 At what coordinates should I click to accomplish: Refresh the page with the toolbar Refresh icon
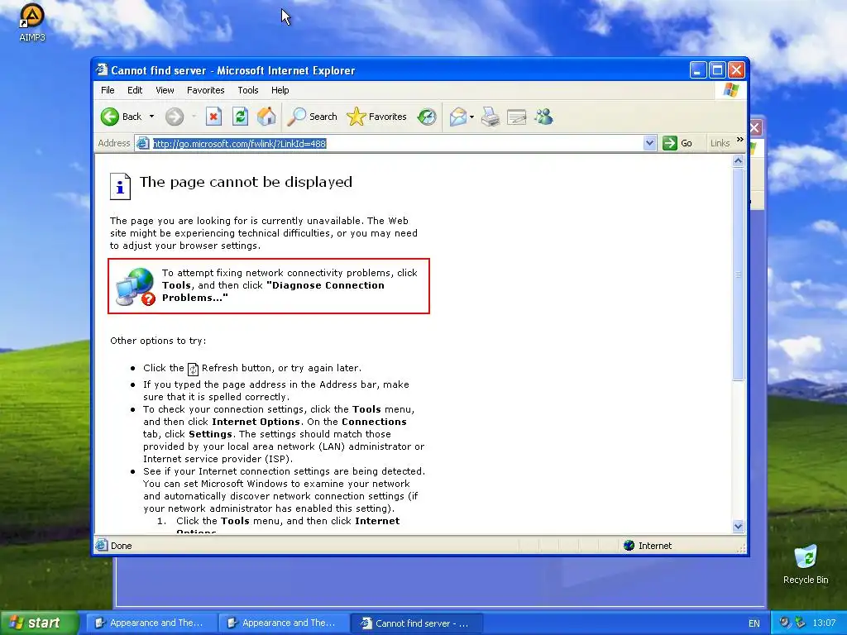[240, 117]
